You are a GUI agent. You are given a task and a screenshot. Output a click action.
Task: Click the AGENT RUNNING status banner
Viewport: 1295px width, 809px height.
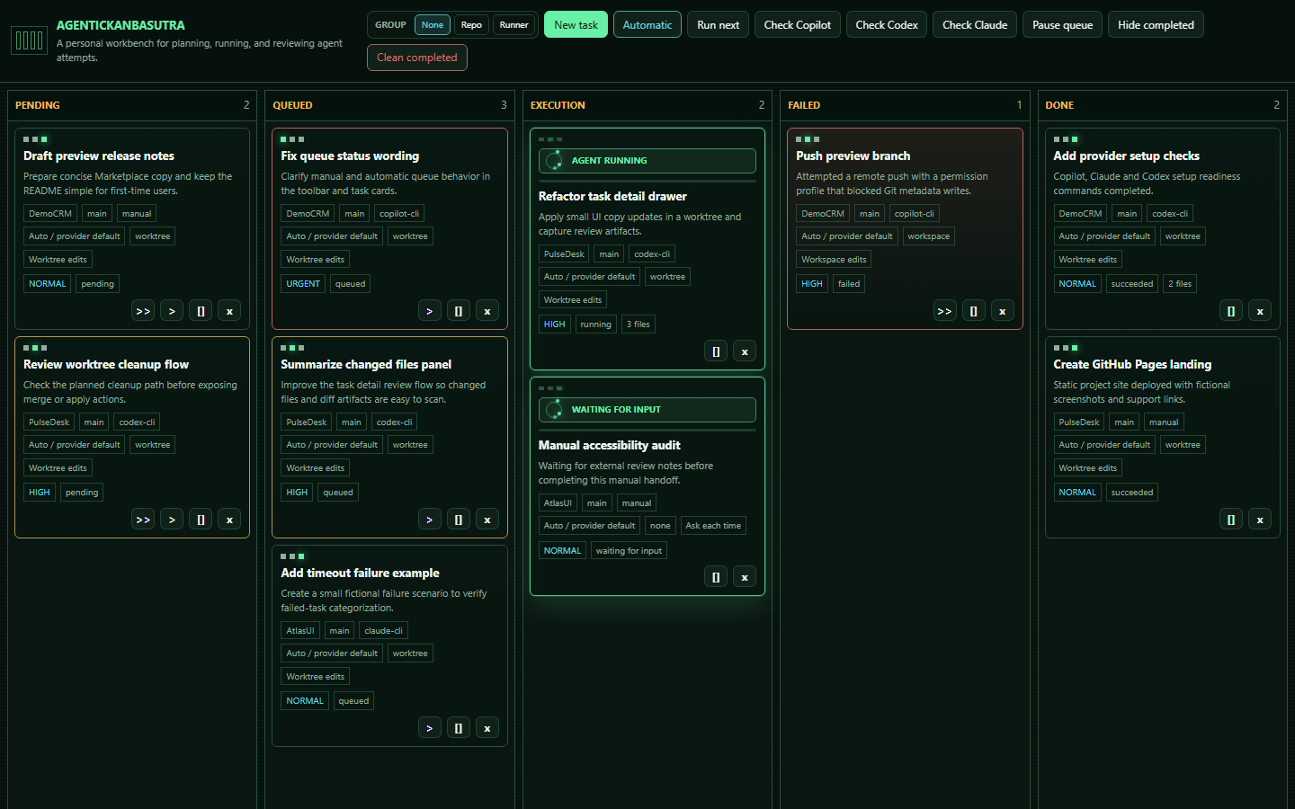(647, 161)
